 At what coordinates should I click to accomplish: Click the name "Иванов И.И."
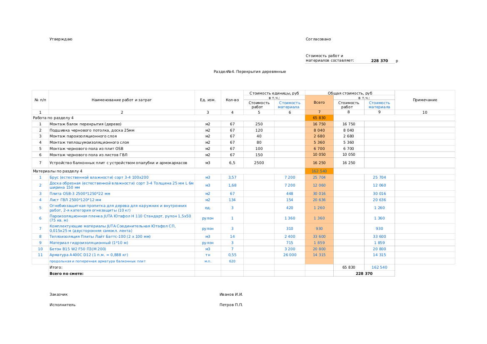[x=231, y=294]
